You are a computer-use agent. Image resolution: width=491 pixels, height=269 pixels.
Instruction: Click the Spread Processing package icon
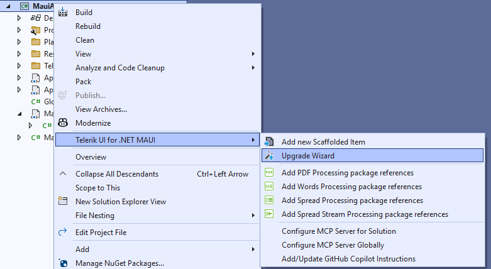[x=269, y=200]
